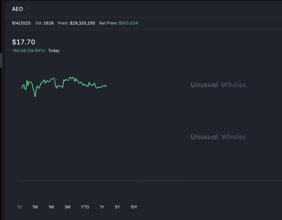Click the +$4.08 (29.99%) change text
The height and width of the screenshot is (220, 282).
[x=29, y=51]
